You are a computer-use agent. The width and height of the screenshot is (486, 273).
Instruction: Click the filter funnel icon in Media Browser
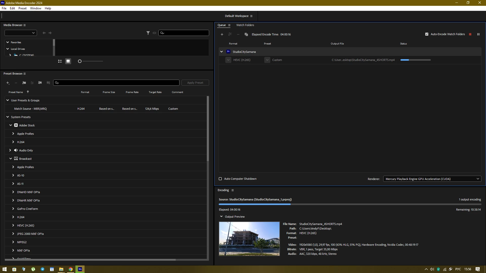(x=148, y=33)
